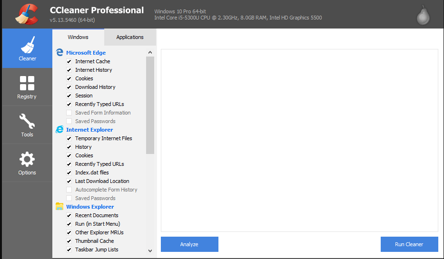Uncheck Edge Internet History

[x=69, y=70]
